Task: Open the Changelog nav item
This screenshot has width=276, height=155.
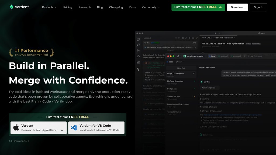Action: pos(116,7)
